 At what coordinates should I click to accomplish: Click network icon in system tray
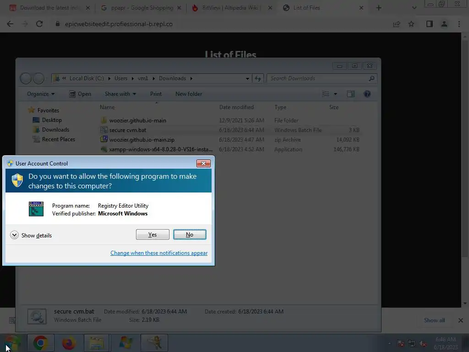[412, 343]
